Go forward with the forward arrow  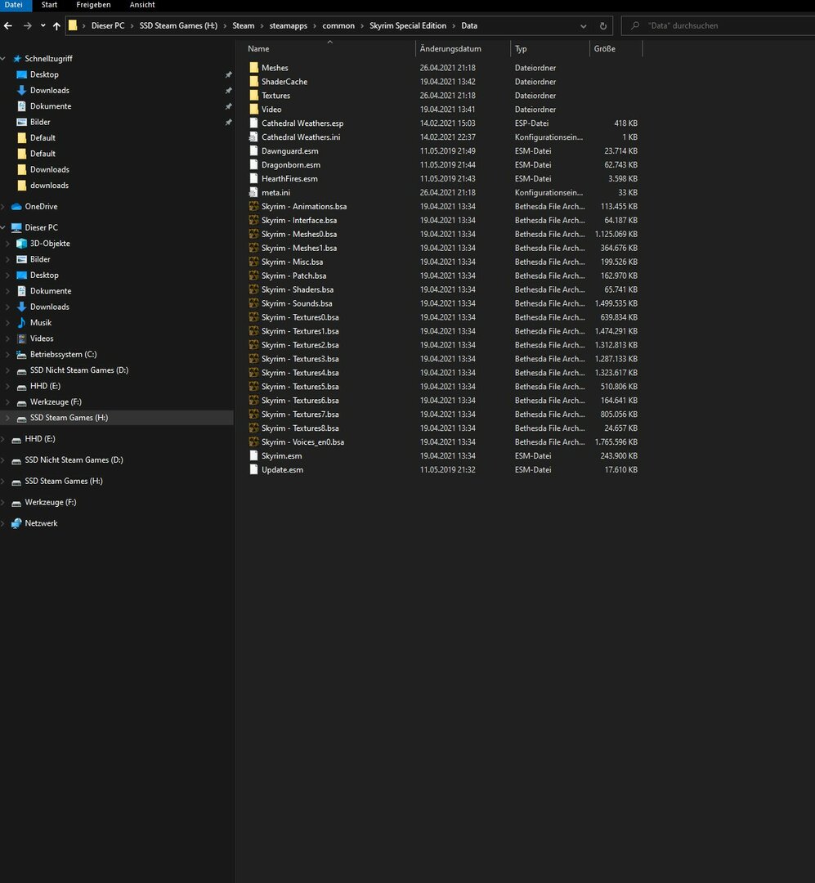point(27,26)
